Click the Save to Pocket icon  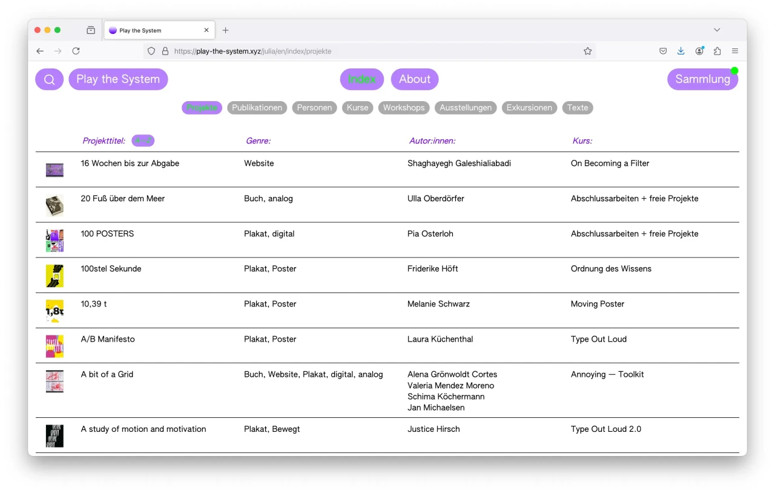(663, 51)
